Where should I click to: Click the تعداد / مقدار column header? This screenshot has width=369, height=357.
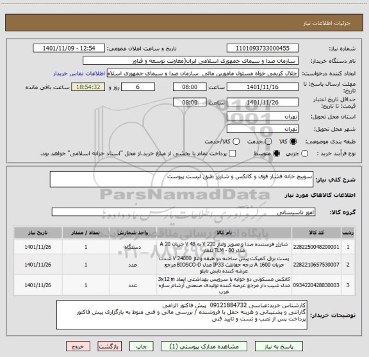tap(86, 233)
